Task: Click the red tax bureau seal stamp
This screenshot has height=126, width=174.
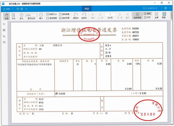Action: pos(89,34)
